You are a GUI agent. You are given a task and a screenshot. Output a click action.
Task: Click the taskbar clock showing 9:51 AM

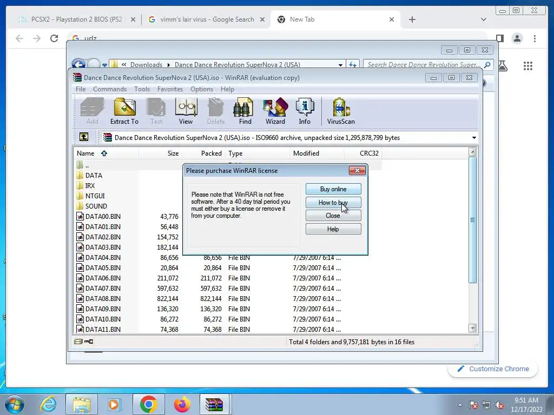point(526,405)
